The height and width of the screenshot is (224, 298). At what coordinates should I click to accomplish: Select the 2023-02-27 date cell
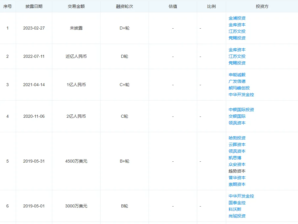pyautogui.click(x=34, y=28)
